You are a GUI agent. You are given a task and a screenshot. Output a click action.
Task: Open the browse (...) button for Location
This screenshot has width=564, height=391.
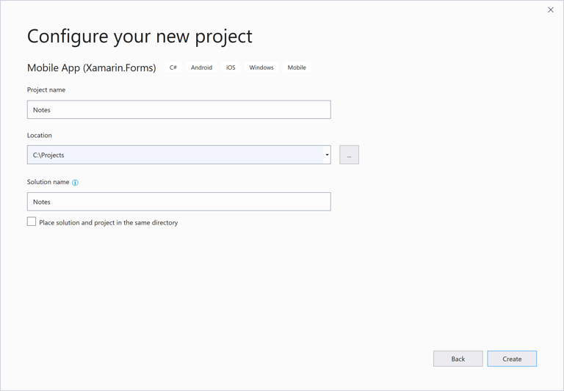point(350,155)
